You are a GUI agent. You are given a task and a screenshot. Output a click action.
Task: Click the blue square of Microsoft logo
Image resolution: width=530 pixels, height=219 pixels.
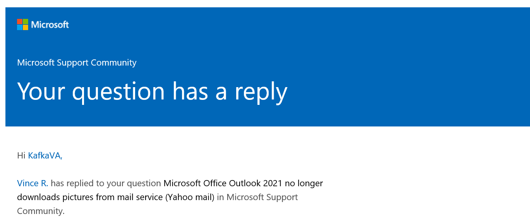point(20,27)
